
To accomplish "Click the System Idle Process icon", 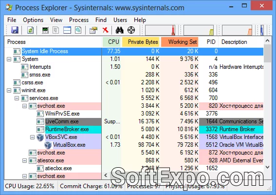I will click(17, 52).
